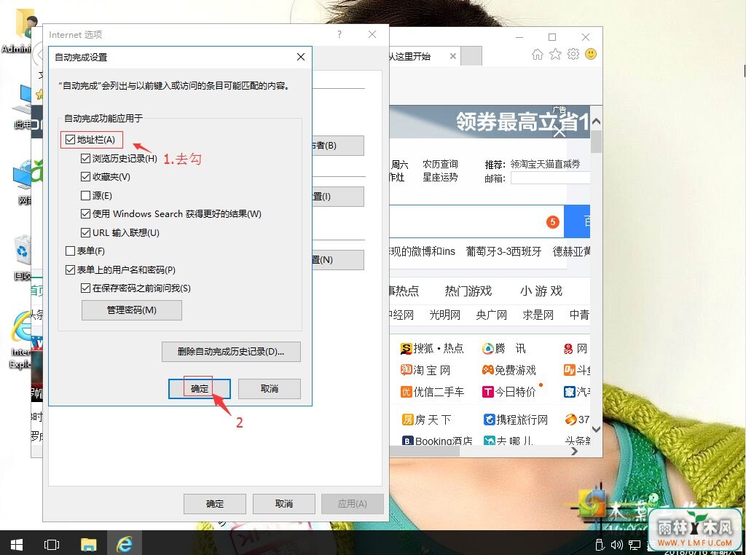The width and height of the screenshot is (746, 555).
Task: Close the 从这里开始 browser tab
Action: coord(453,56)
